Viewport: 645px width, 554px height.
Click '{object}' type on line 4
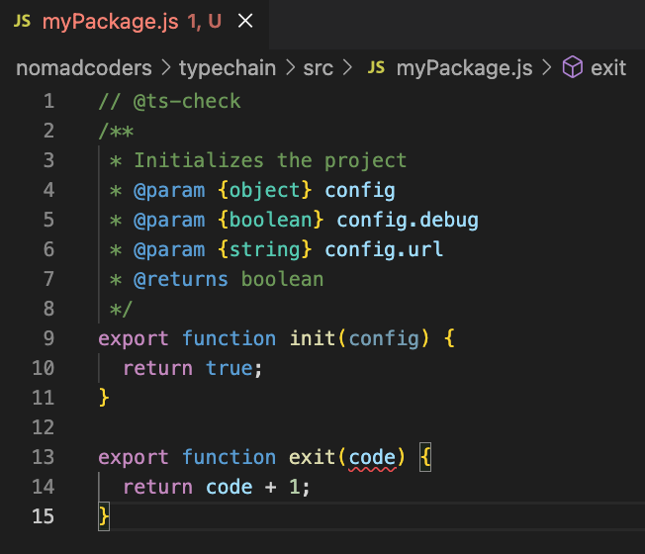265,190
